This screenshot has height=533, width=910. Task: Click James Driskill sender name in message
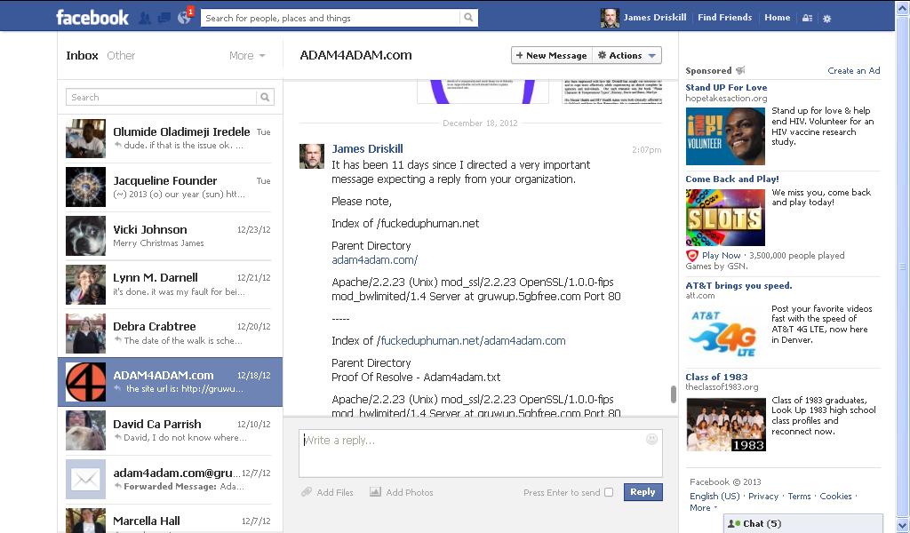pos(367,148)
